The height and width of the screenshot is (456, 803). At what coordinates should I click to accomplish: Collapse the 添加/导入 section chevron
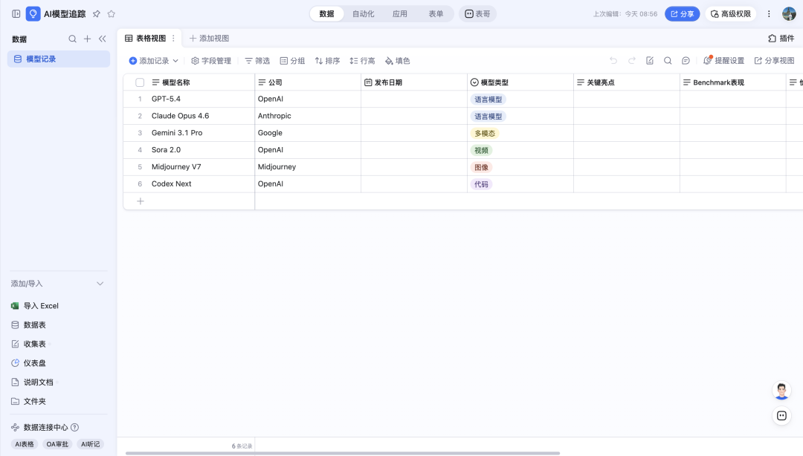(x=100, y=284)
